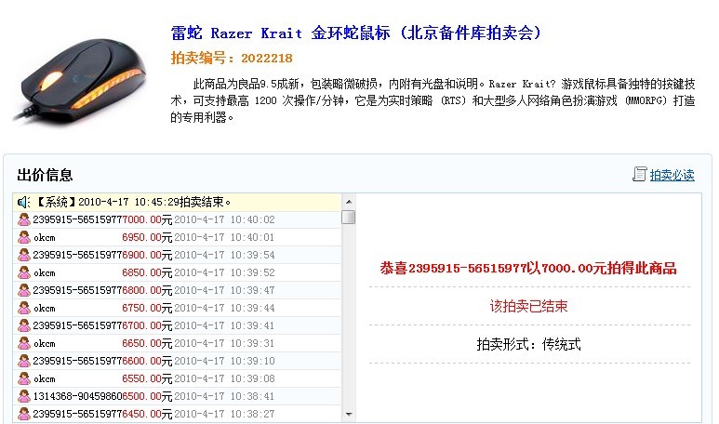Click the 出价信息 section heading
This screenshot has height=424, width=719.
pyautogui.click(x=45, y=175)
